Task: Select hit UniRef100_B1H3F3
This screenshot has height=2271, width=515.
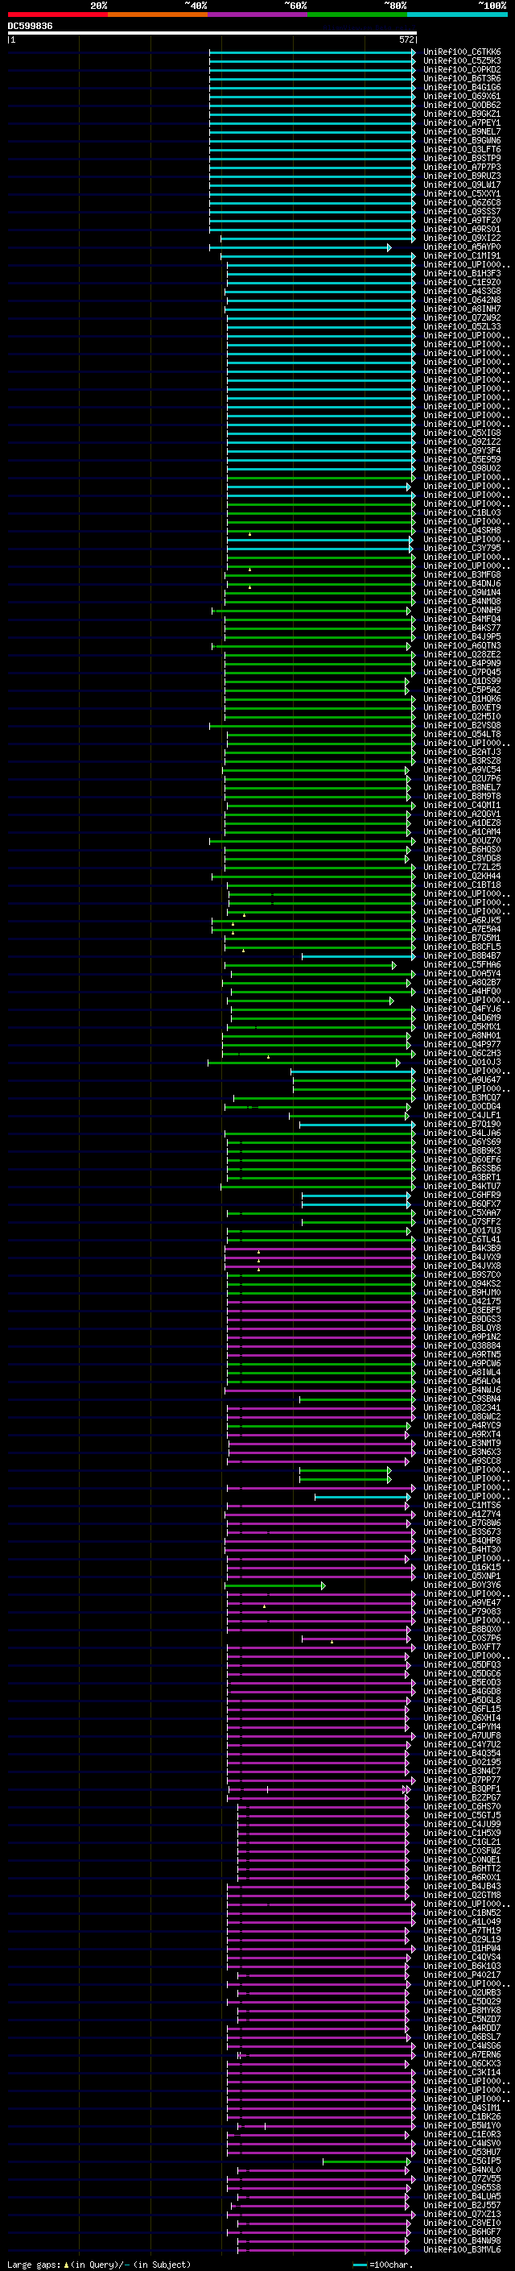Action: coord(462,274)
